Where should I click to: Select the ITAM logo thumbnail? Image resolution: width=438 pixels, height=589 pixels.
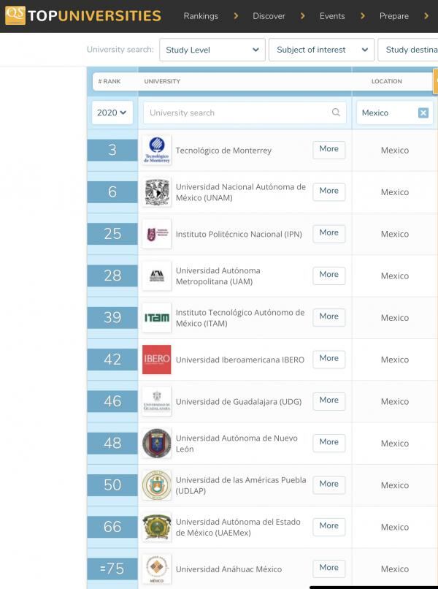pyautogui.click(x=156, y=317)
